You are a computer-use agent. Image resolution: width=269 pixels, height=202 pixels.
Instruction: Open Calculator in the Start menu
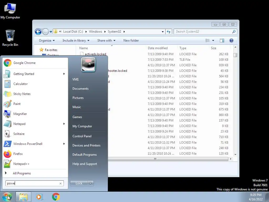point(35,84)
